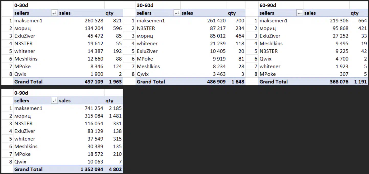Select sales value 95 868
Image resolution: width=369 pixels, height=174 pixels.
pyautogui.click(x=340, y=28)
